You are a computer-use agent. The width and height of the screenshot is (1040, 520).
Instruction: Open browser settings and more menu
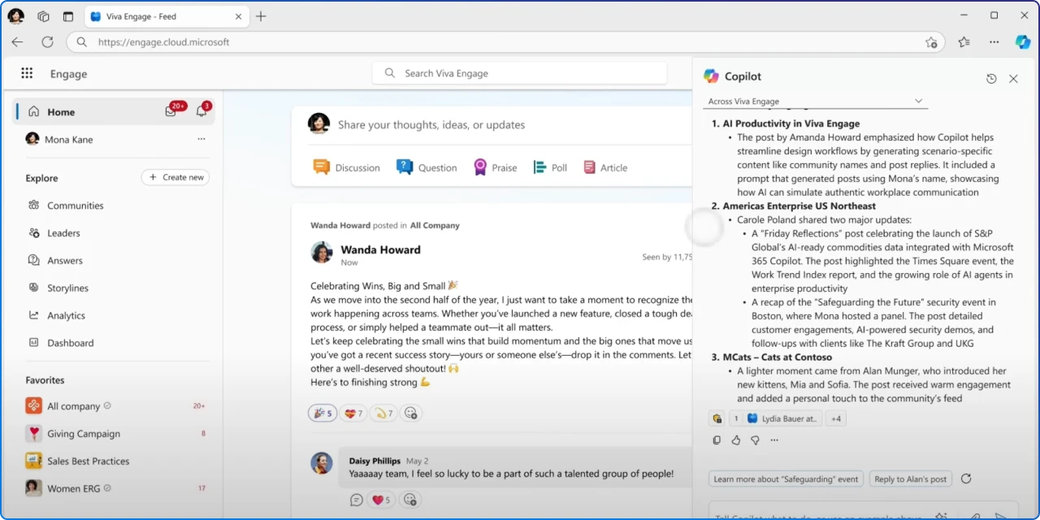(994, 41)
